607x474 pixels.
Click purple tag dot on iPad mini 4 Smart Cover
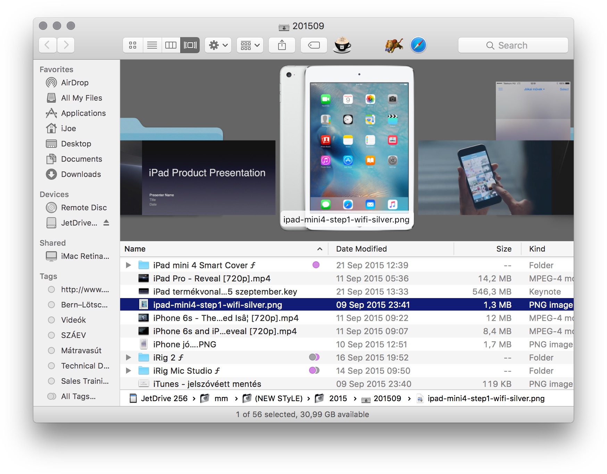[x=316, y=265]
